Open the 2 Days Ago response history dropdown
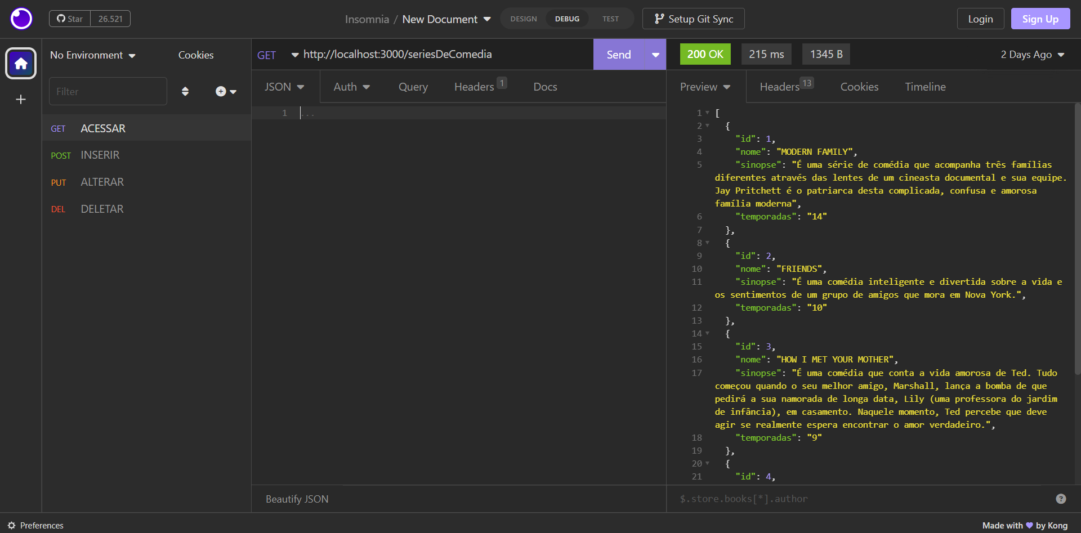Screen dimensions: 1081x533 1032,55
